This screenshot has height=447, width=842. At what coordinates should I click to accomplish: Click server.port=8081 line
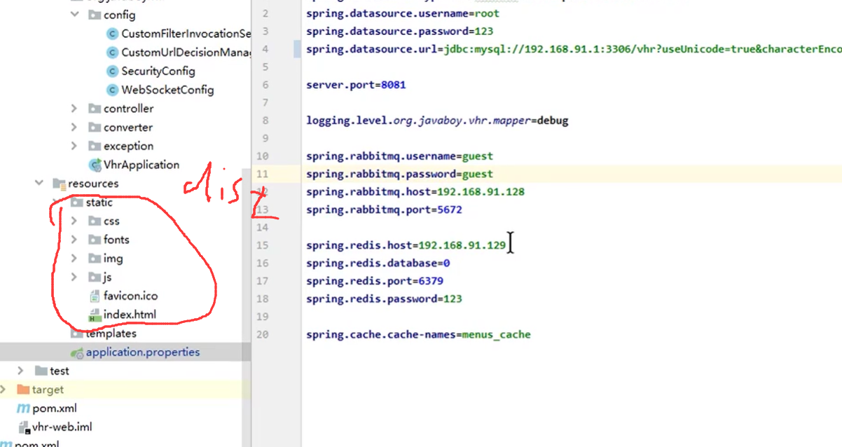(x=356, y=85)
